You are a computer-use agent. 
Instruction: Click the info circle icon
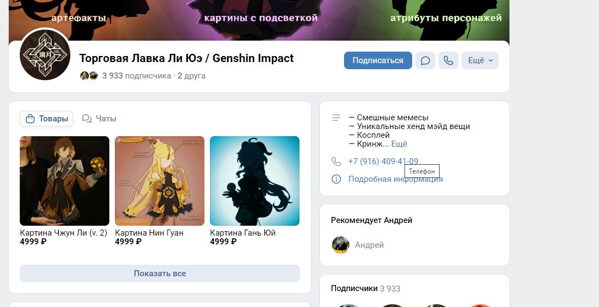[336, 179]
